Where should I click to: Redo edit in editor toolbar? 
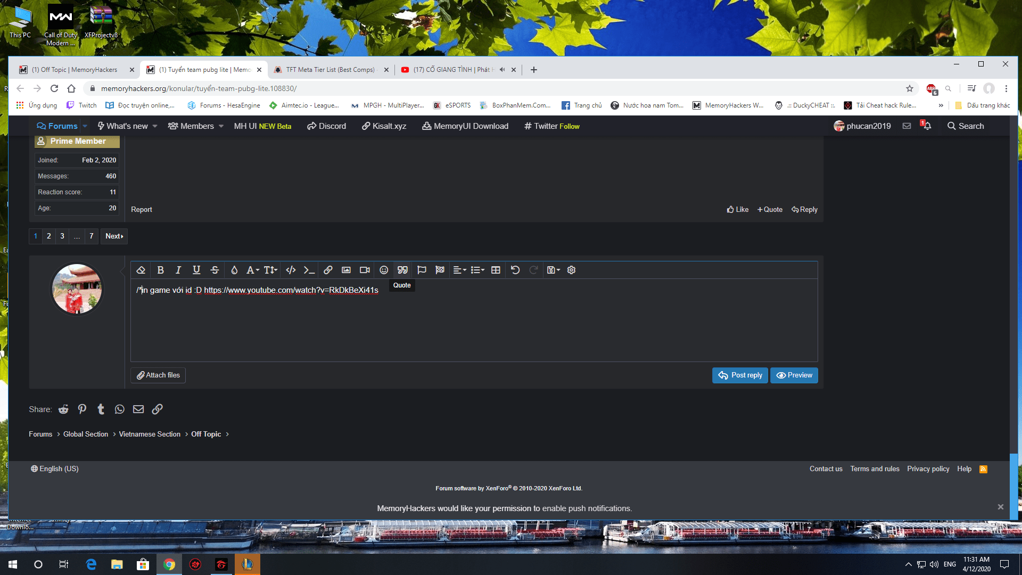533,270
